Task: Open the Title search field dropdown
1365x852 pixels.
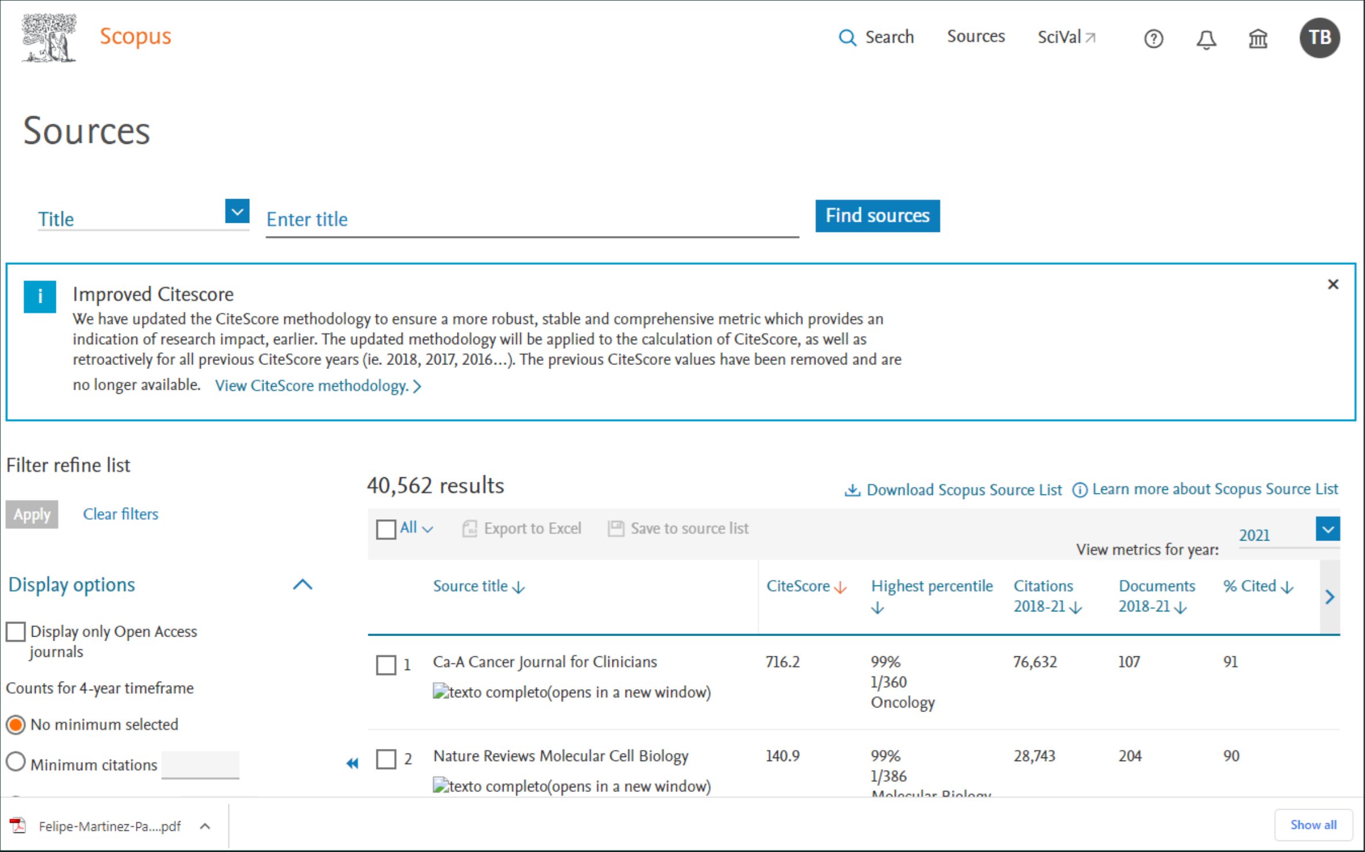Action: pos(237,212)
